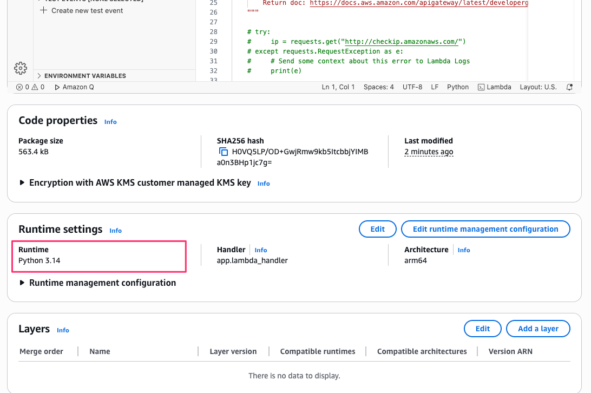Click Edit runtime management configuration button
The image size is (591, 393).
point(485,229)
